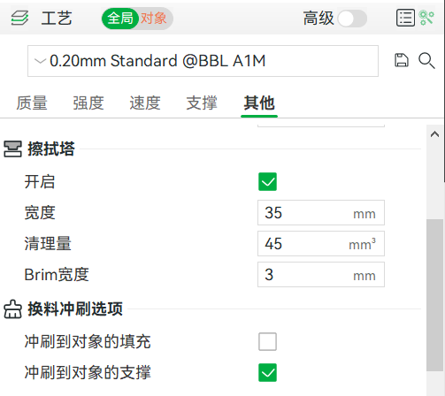Viewport: 445px width, 396px height.
Task: Click the 换料冲刷选项 brush icon
Action: [x=12, y=309]
